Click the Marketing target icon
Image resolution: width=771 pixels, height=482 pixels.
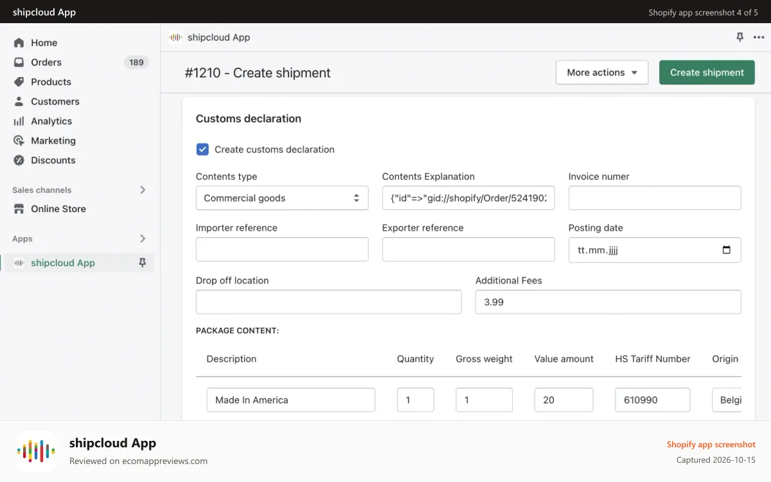(x=19, y=141)
